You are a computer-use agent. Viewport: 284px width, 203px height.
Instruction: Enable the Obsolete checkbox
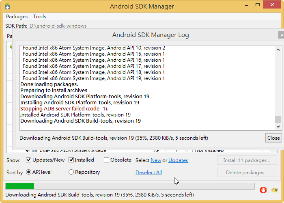coord(106,160)
